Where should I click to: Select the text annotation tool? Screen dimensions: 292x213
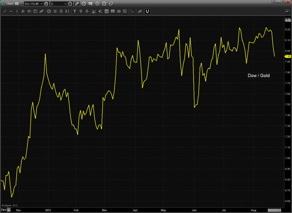tap(75, 11)
